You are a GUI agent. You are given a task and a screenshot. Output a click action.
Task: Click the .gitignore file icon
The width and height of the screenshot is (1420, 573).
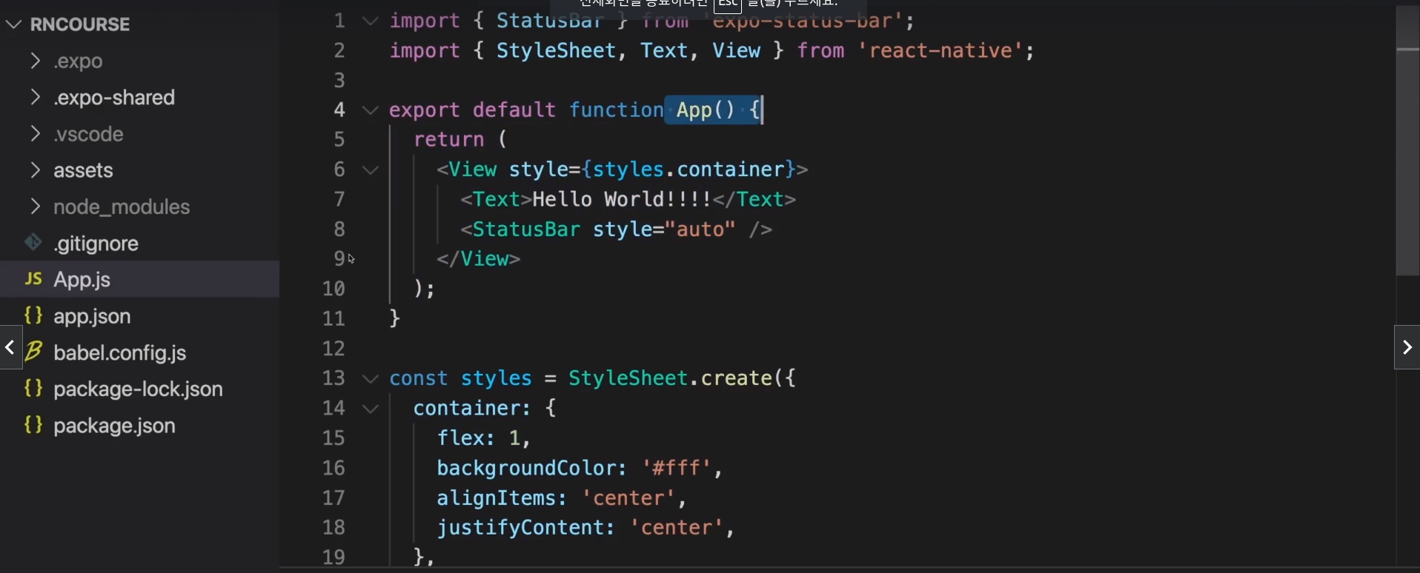33,242
